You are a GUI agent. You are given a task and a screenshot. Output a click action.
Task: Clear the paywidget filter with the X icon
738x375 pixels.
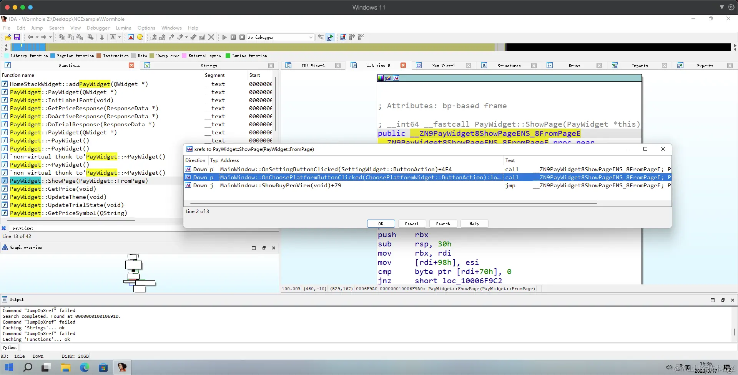coord(4,228)
